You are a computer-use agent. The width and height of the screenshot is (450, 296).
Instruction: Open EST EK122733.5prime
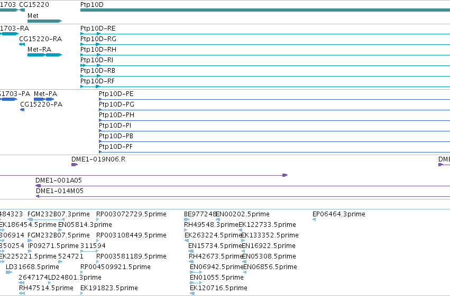[267, 225]
